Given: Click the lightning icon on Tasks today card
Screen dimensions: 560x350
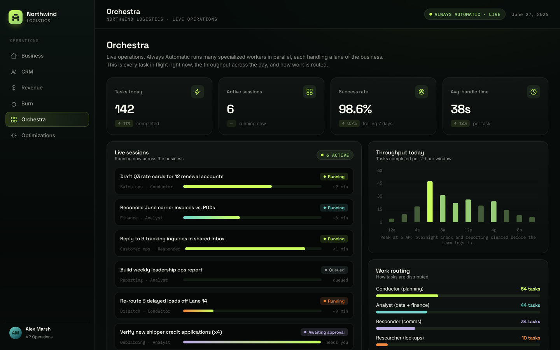Looking at the screenshot, I should [x=198, y=92].
